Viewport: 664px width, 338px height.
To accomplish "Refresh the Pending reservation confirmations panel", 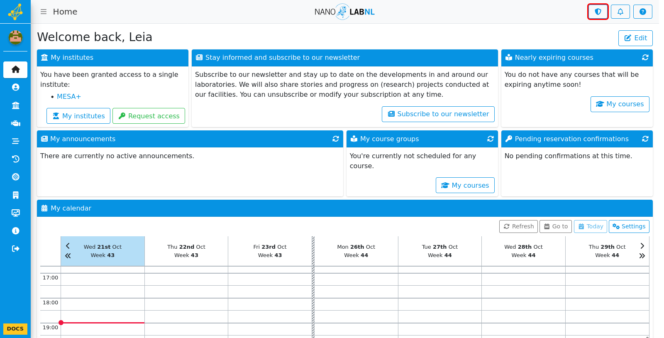I will [x=645, y=139].
